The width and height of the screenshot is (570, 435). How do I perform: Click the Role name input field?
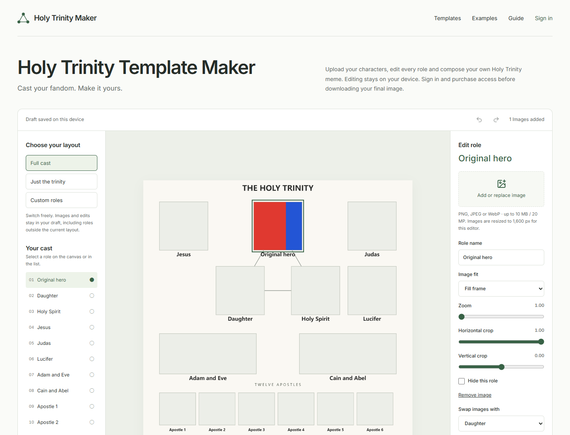click(x=501, y=257)
